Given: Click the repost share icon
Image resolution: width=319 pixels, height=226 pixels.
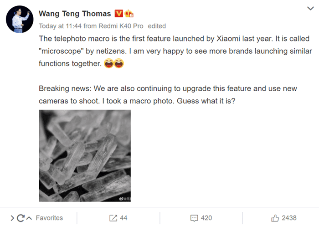Looking at the screenshot, I should (113, 218).
